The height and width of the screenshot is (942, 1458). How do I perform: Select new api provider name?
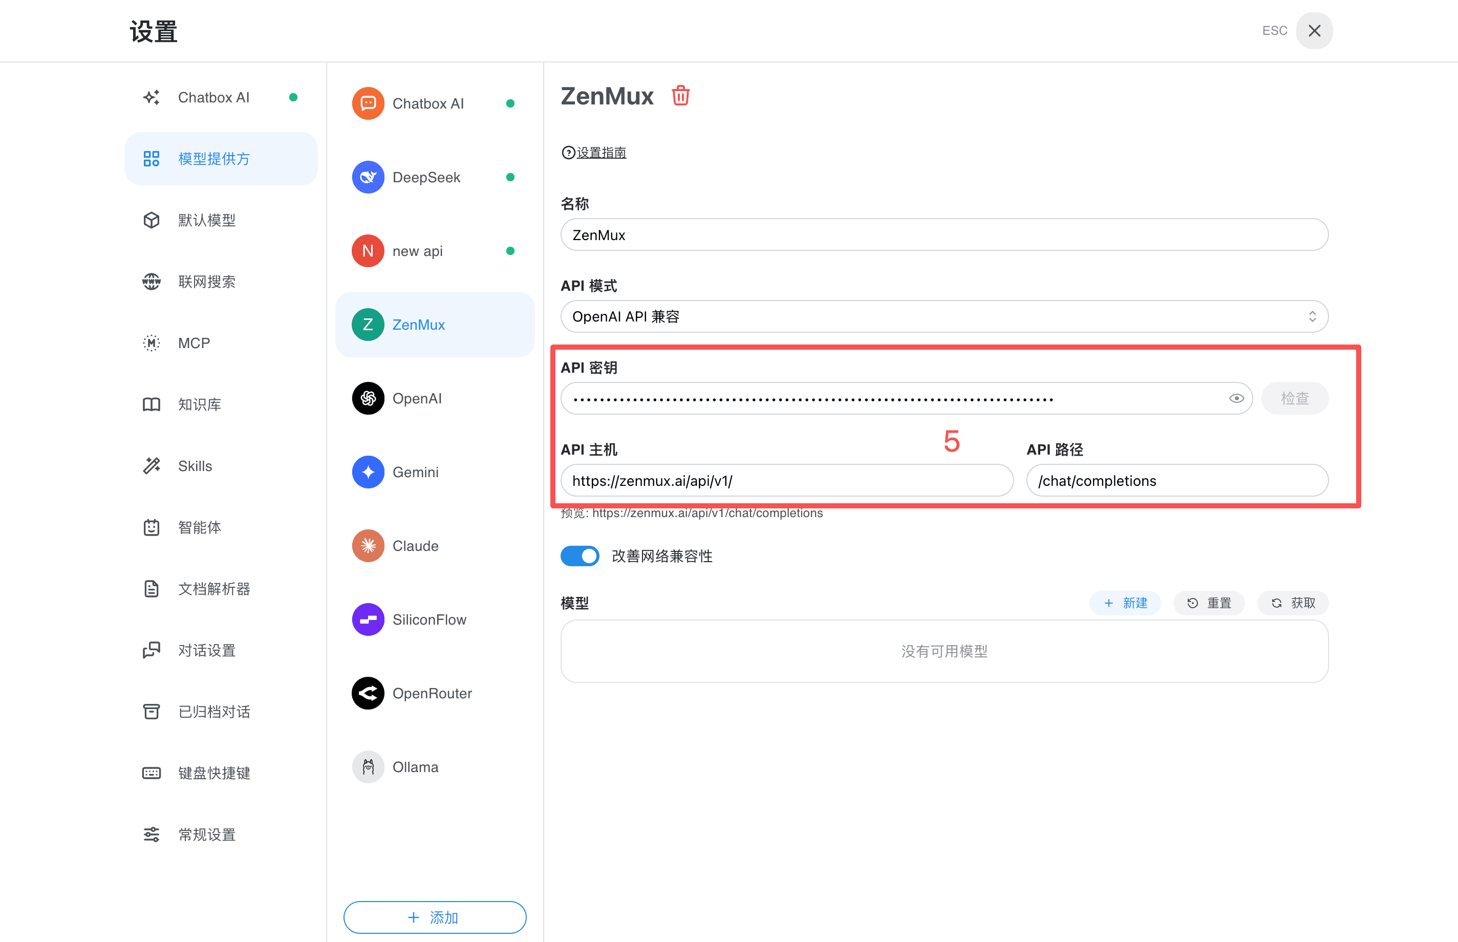pyautogui.click(x=418, y=251)
